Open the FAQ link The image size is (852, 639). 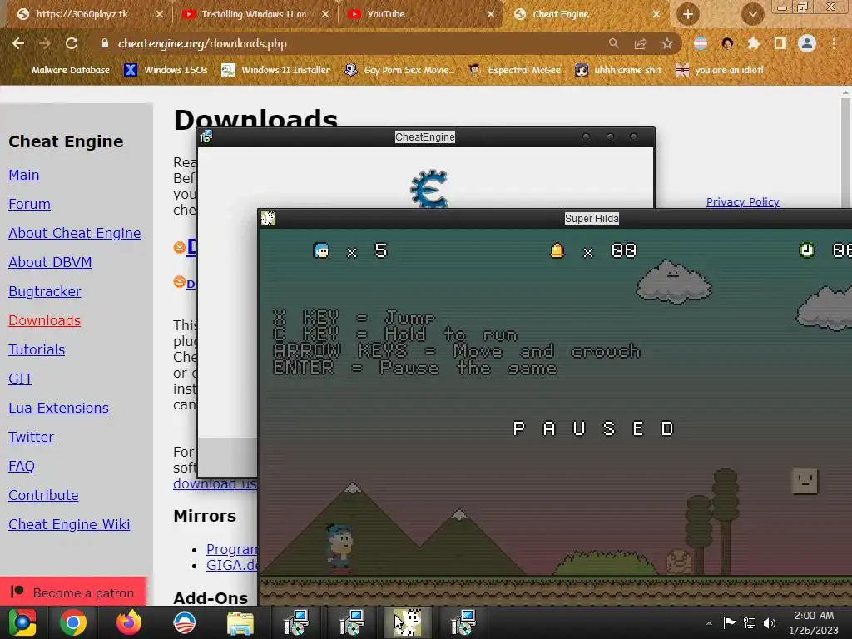click(x=22, y=466)
